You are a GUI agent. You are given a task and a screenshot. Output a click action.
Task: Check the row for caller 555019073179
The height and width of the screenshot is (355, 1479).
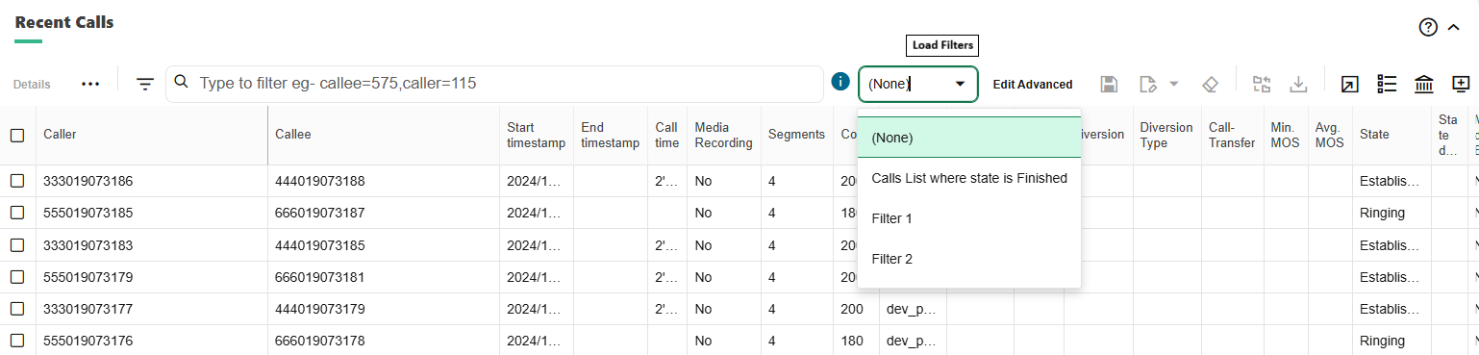tap(17, 277)
